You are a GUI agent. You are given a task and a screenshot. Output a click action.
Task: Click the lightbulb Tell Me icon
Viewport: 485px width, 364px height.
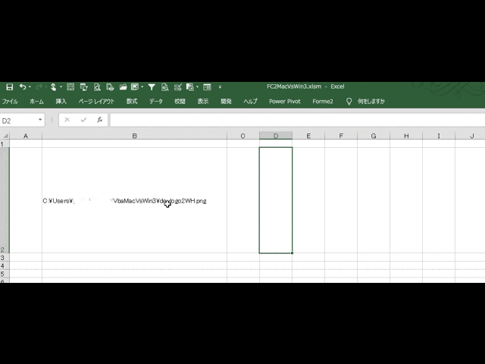(349, 101)
